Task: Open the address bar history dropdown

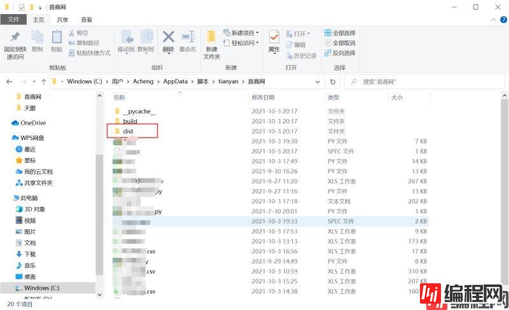Action: tap(318, 81)
